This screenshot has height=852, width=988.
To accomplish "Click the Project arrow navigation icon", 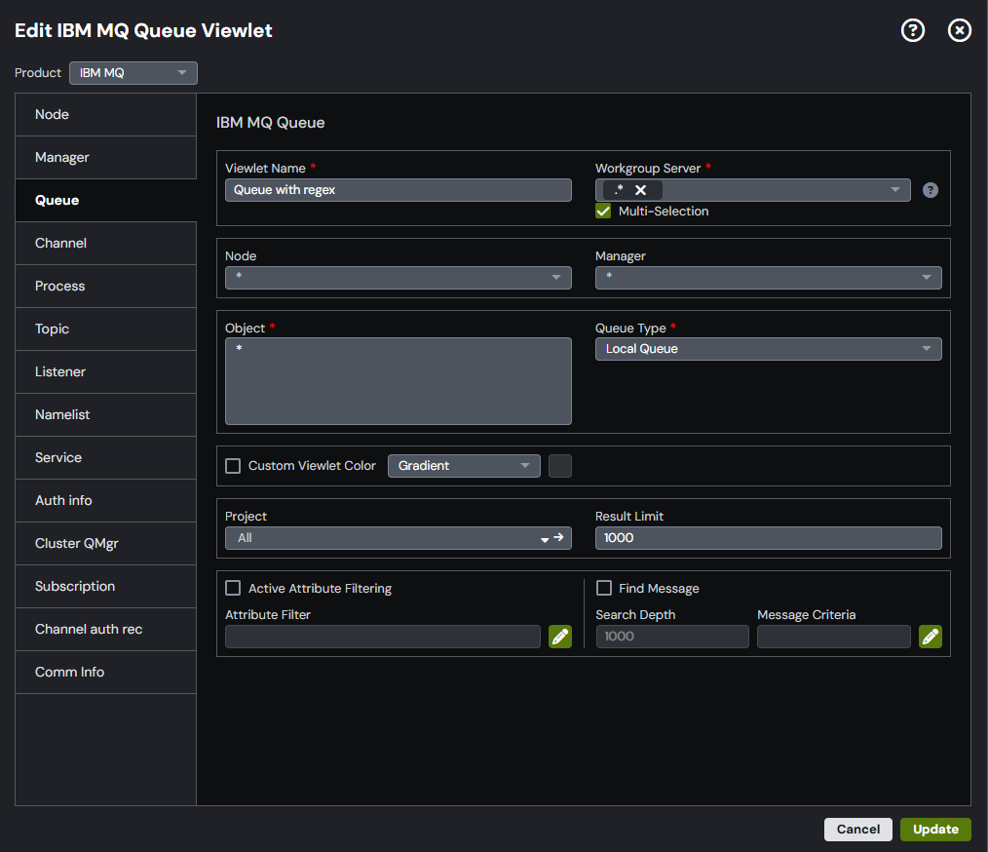I will click(558, 537).
